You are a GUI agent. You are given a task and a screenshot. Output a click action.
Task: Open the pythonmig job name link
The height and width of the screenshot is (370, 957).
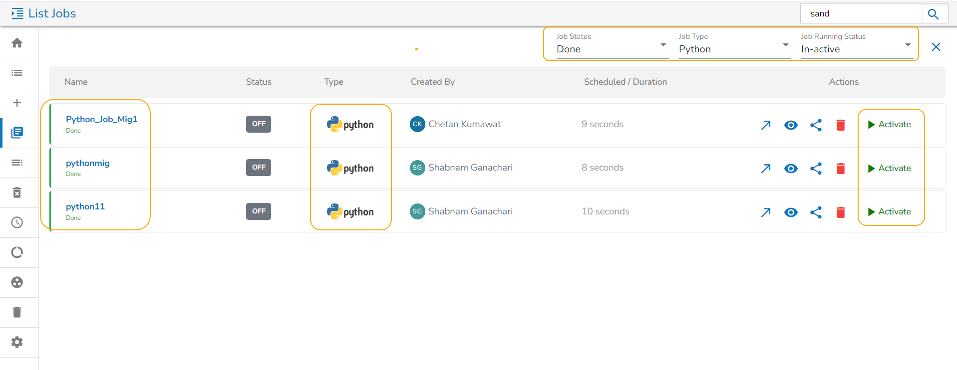88,163
